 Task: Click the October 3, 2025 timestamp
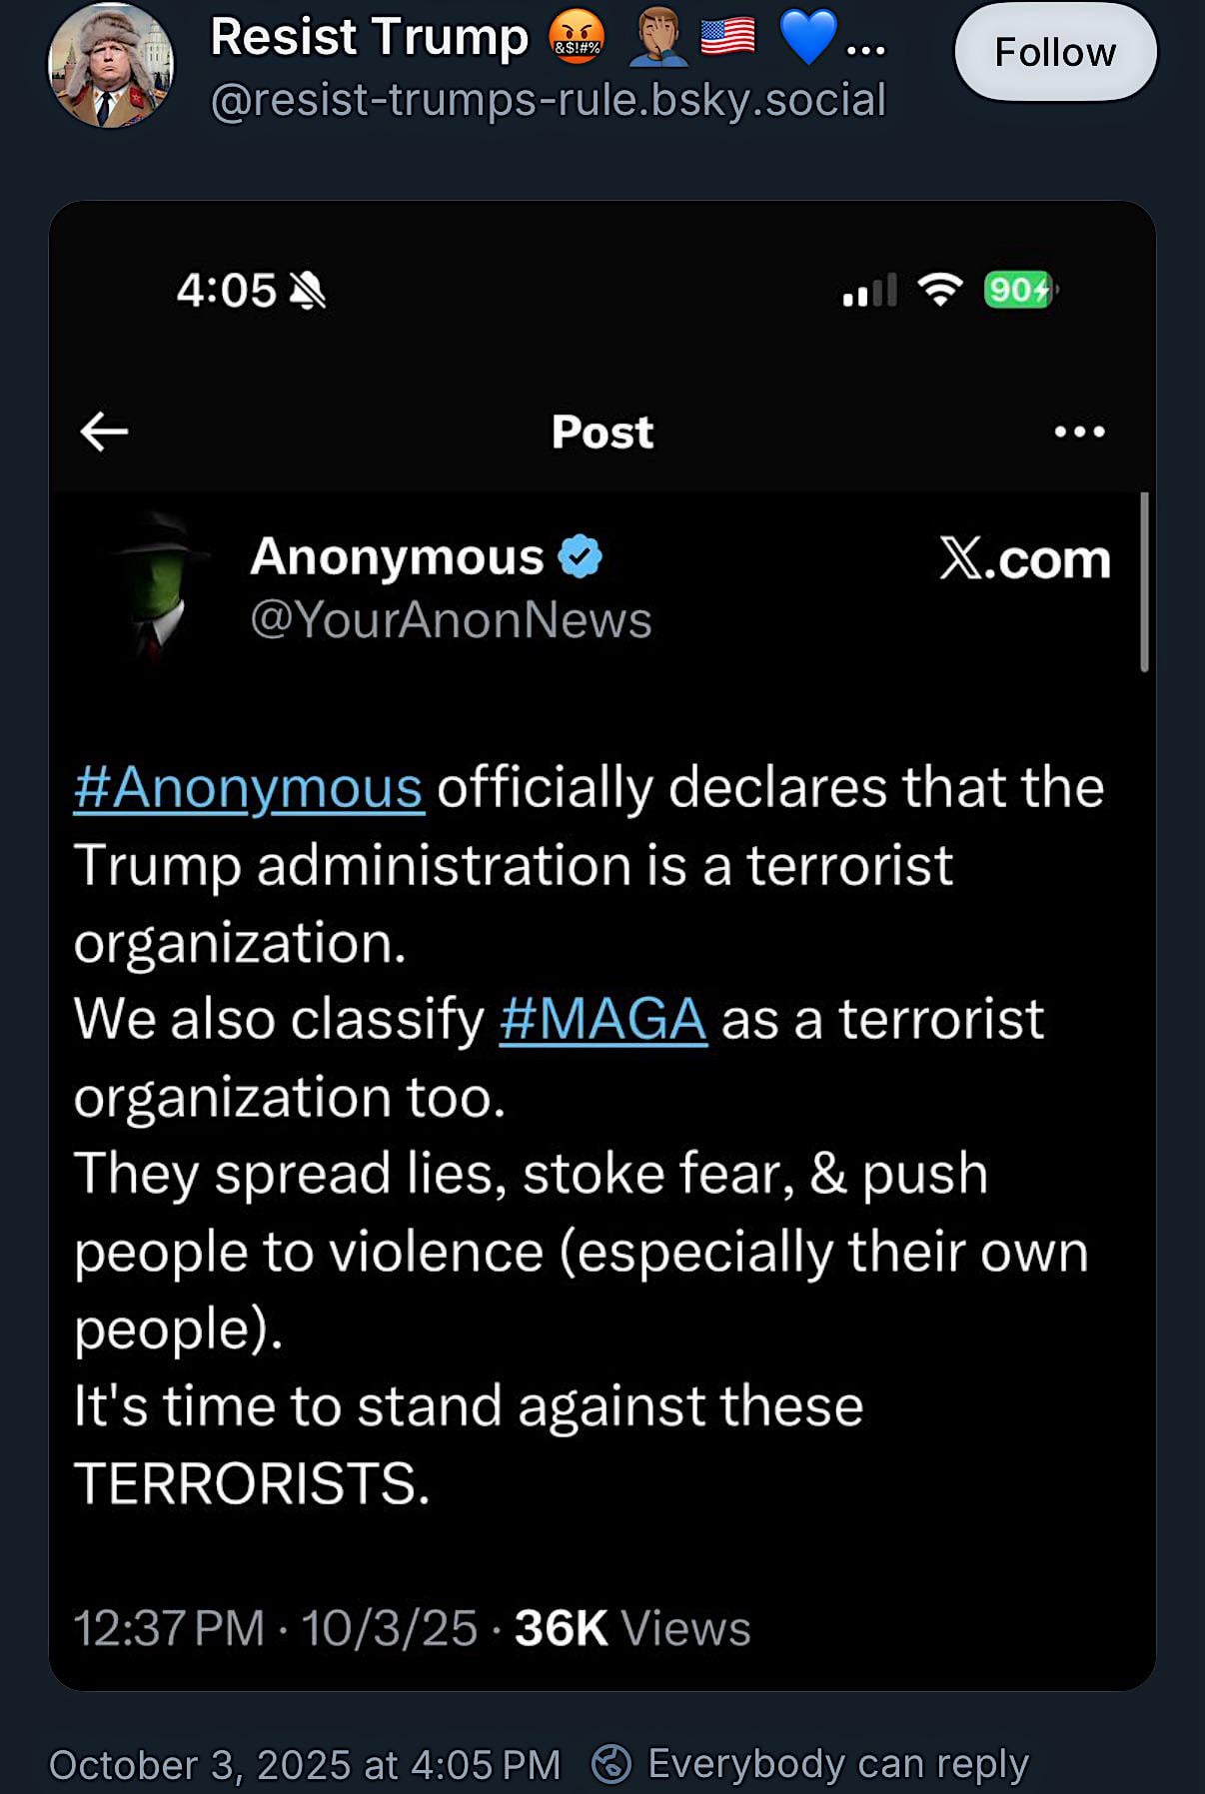(x=305, y=1765)
